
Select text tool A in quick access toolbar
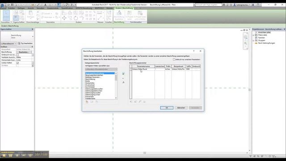[x=46, y=5]
